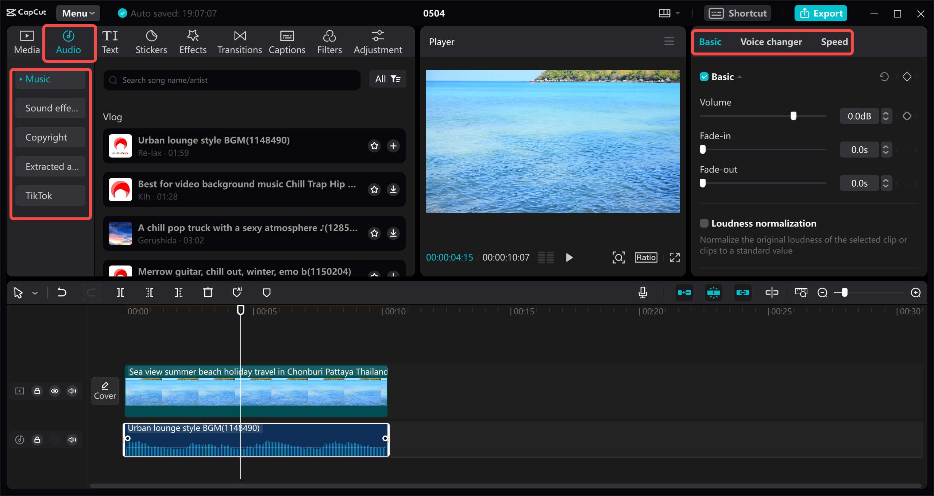Open the All filter dropdown for music
Screen dimensions: 934x496
pos(387,79)
